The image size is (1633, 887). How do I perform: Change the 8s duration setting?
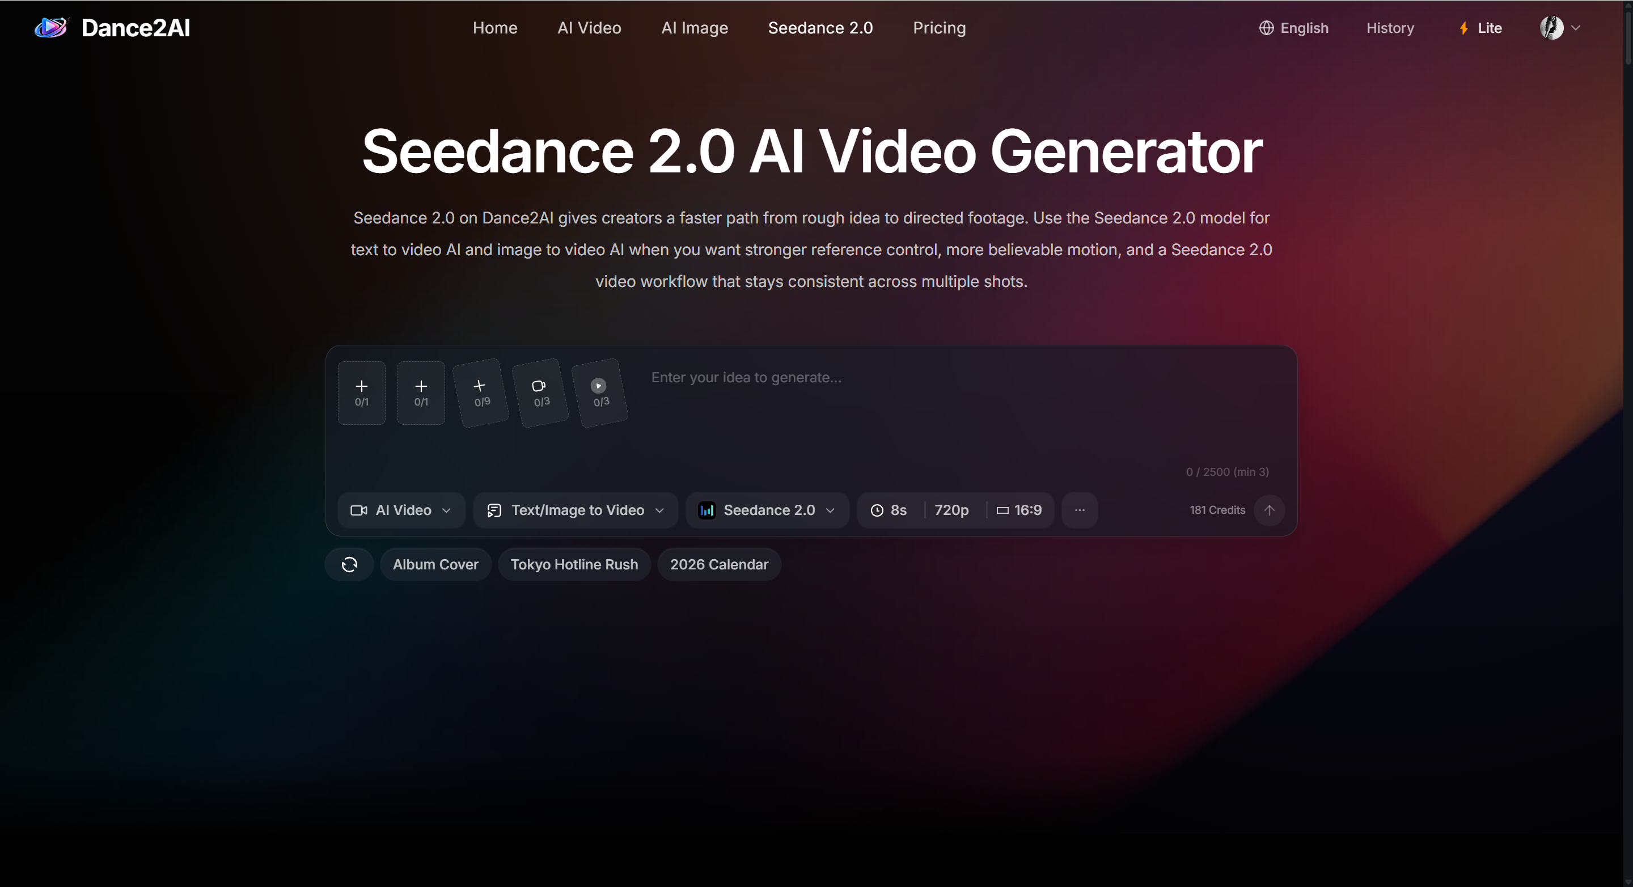tap(898, 510)
